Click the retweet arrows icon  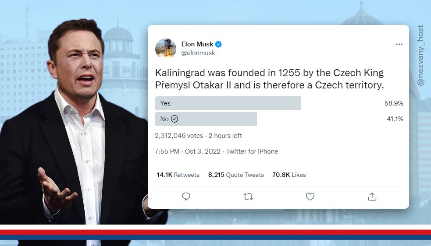click(248, 197)
